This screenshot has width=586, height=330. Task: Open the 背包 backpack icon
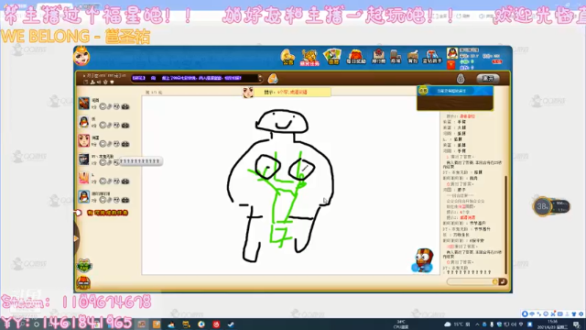pyautogui.click(x=413, y=57)
